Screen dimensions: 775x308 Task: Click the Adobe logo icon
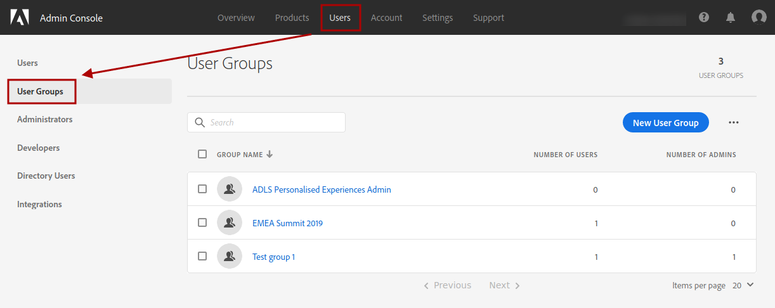tap(20, 18)
